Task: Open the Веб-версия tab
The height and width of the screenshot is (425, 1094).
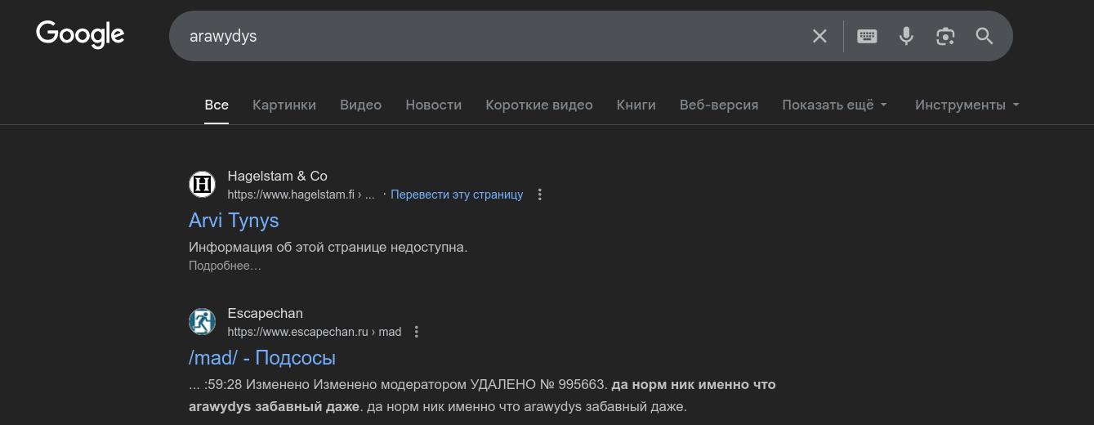Action: click(719, 105)
